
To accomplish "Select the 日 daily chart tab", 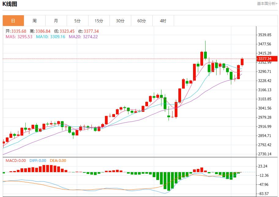I will pos(13,21).
